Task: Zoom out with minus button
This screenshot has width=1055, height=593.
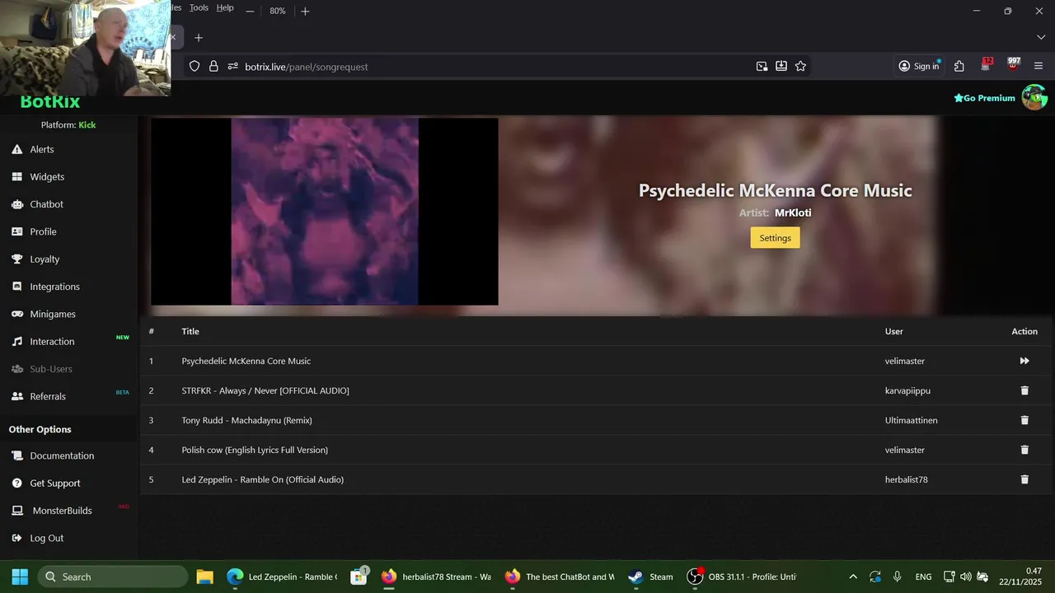Action: (x=250, y=11)
